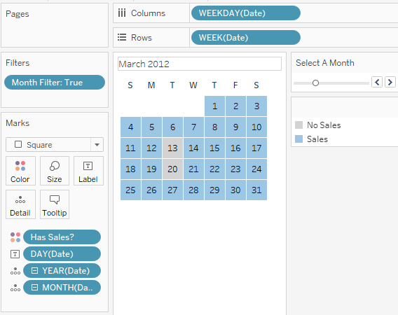Open the Label marks card
Screen dimensions: 398x315
point(88,171)
